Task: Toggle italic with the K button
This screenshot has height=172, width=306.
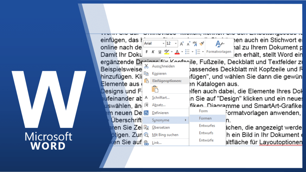Action: point(153,52)
